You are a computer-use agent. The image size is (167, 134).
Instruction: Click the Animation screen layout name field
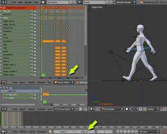click(x=57, y=2)
